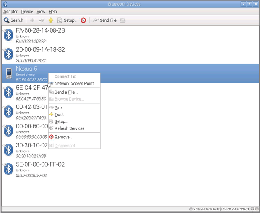Open the Adapter menu

pos(10,11)
